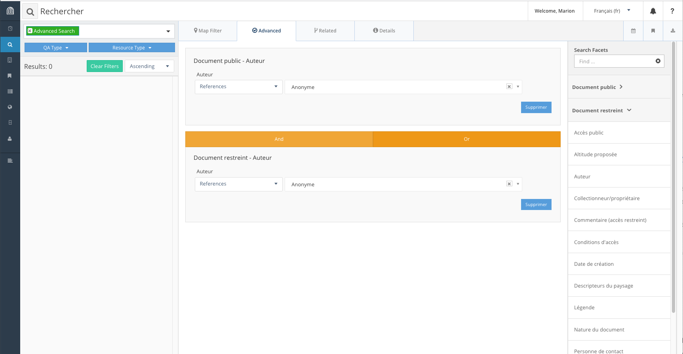Open the calendar time filter icon
This screenshot has height=354, width=683.
click(633, 31)
